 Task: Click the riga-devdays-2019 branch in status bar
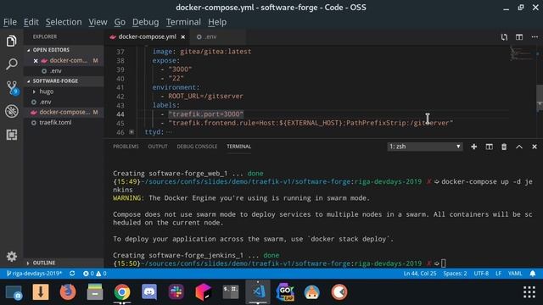pos(34,274)
